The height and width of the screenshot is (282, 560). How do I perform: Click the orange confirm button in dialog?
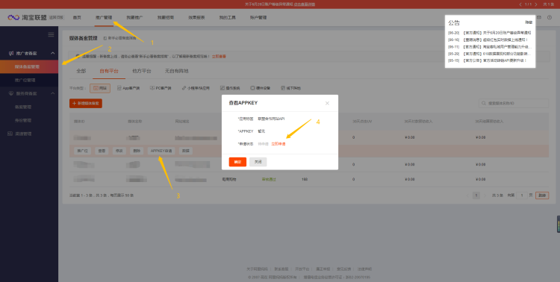tap(237, 162)
